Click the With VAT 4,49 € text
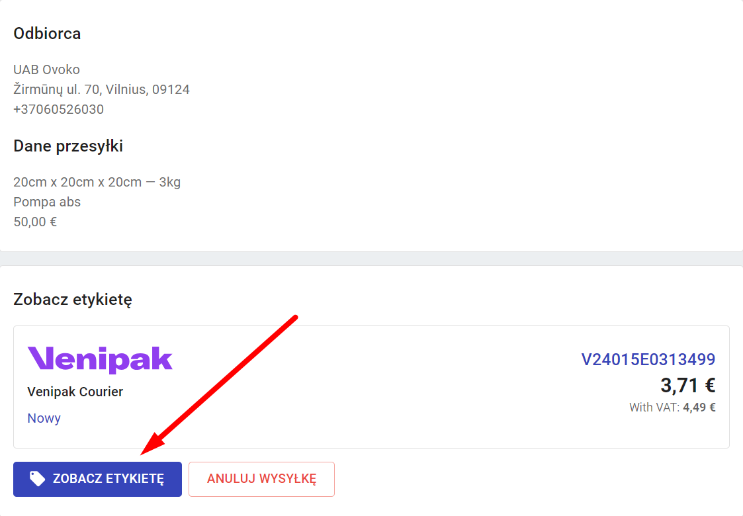 (x=672, y=408)
